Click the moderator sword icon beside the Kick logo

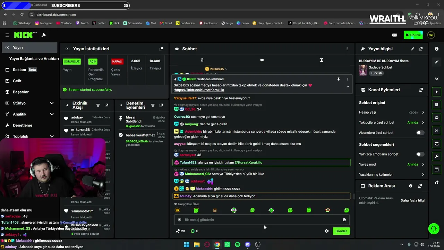pos(44,35)
